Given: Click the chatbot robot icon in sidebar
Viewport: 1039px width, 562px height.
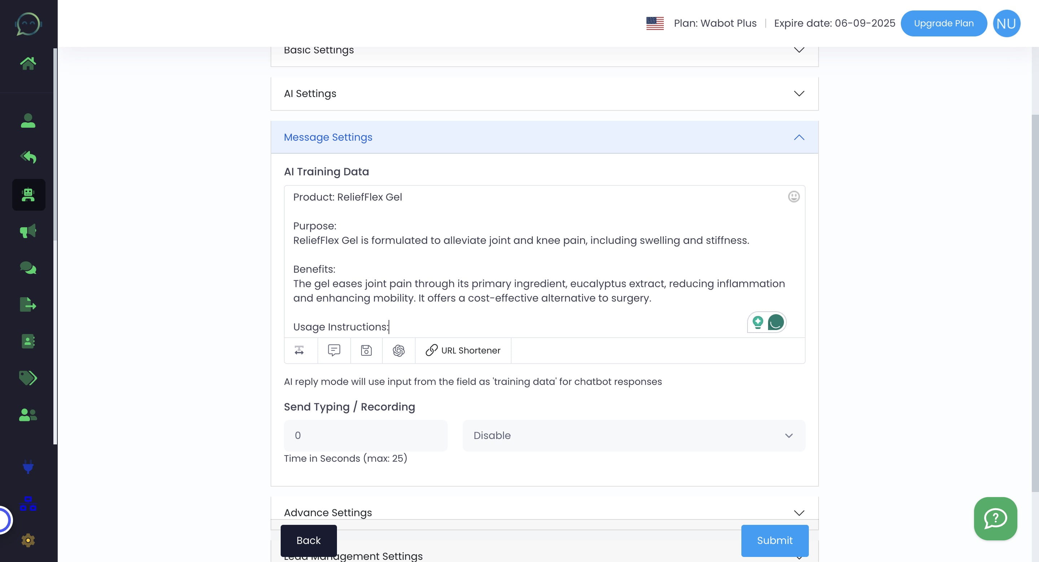Looking at the screenshot, I should point(29,194).
